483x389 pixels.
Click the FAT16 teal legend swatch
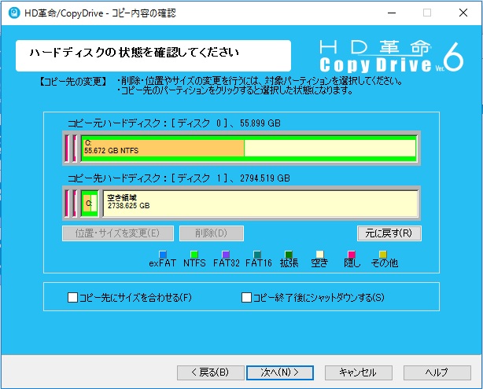[257, 255]
